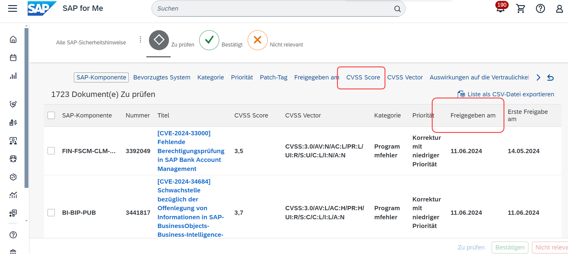568x254 pixels.
Task: Select Alle SAP-Sicherheitshinweise tab
Action: pos(91,43)
